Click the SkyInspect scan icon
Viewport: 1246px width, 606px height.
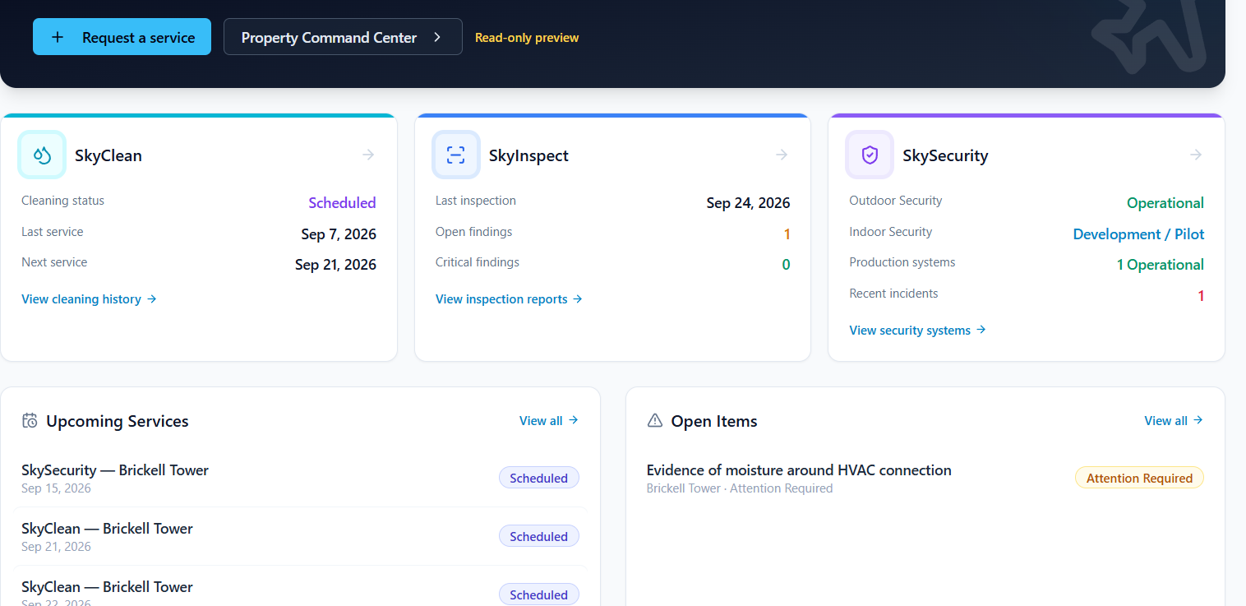456,155
